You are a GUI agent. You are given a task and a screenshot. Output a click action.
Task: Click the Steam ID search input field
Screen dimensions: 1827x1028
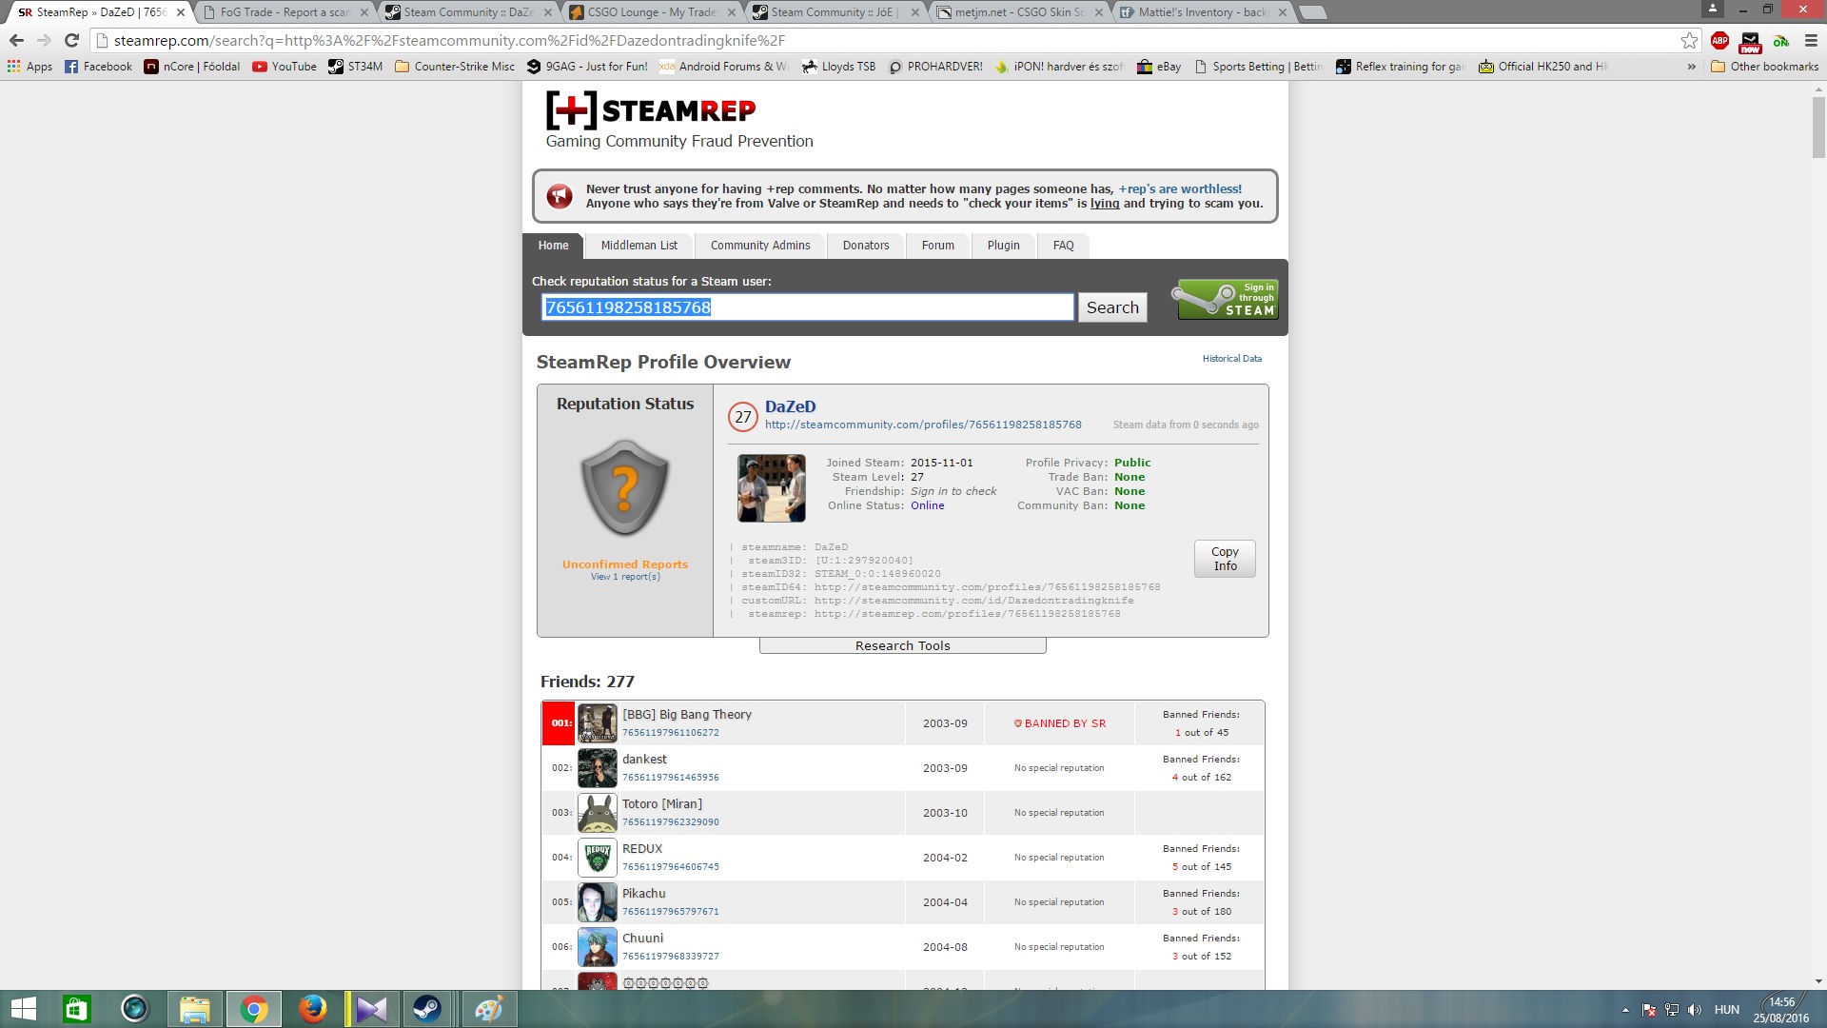[x=807, y=307]
